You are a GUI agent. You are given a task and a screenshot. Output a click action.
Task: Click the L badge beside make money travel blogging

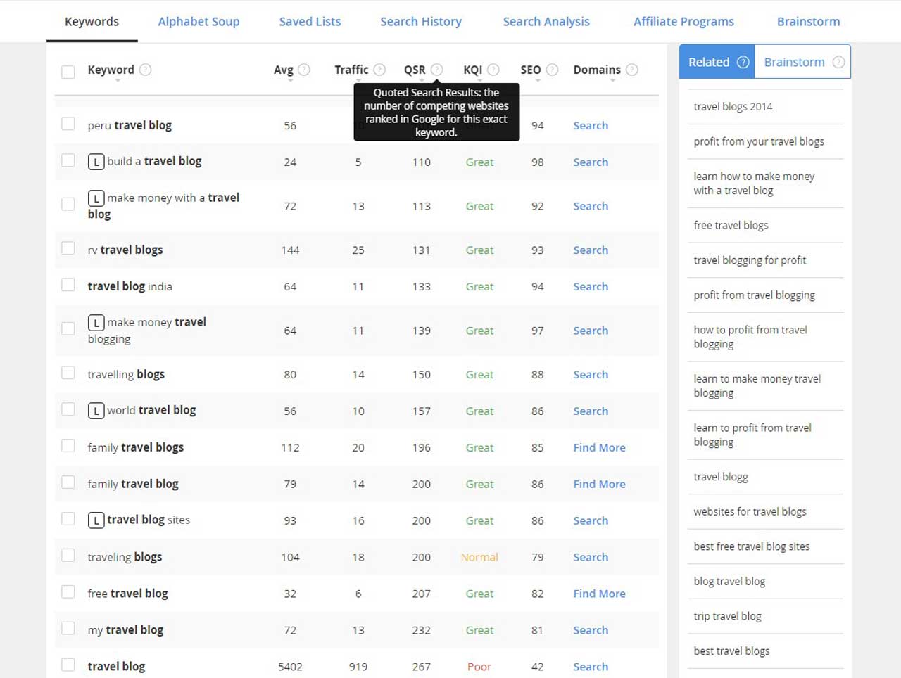pos(96,323)
